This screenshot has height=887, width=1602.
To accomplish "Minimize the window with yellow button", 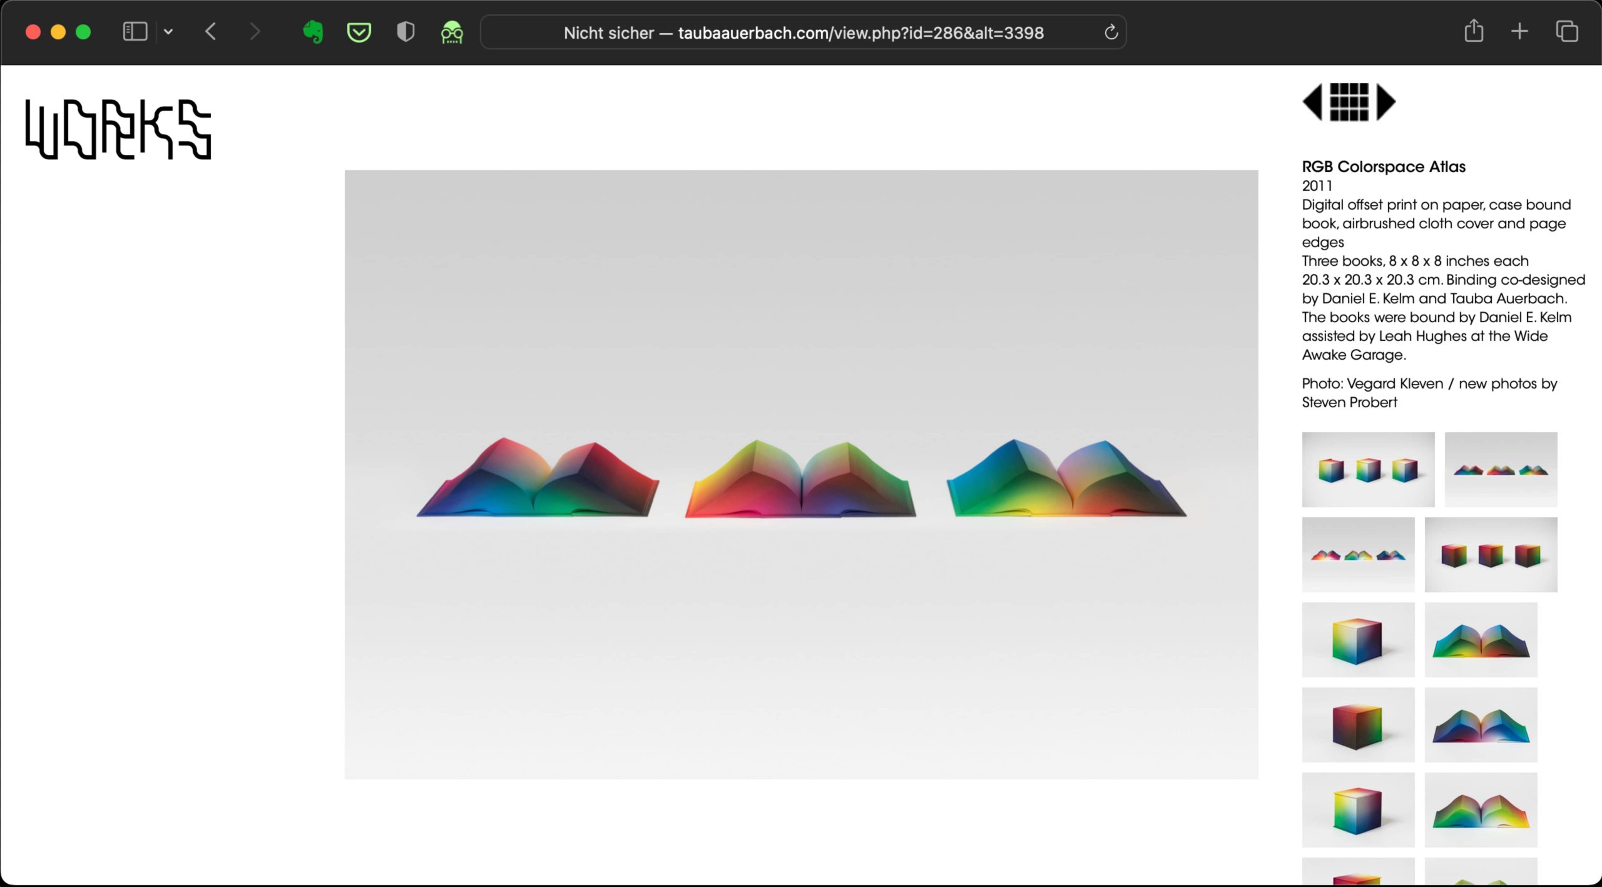I will [x=58, y=32].
